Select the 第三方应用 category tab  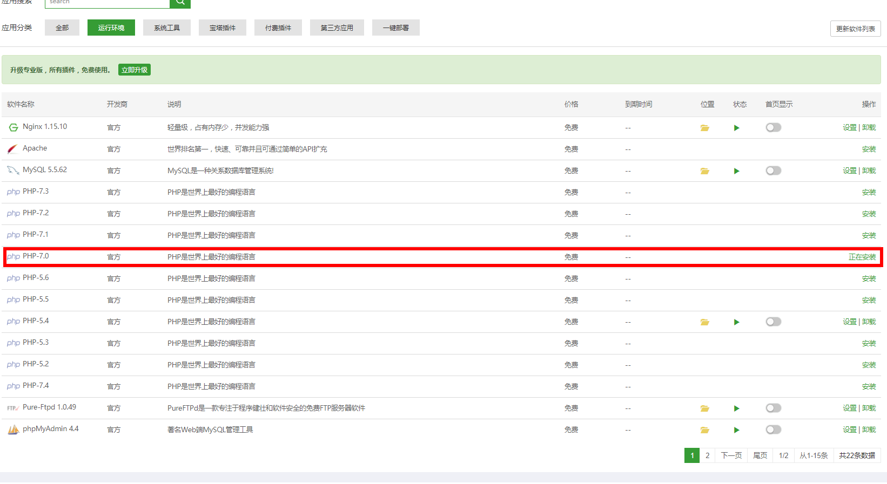[x=337, y=28]
